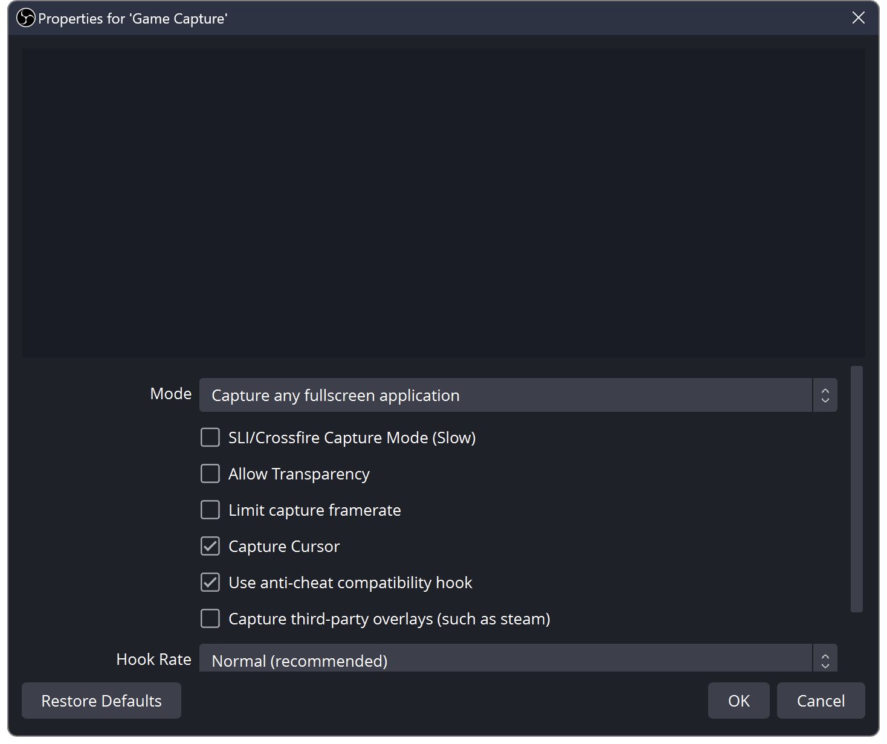Select 'Normal (recommended)' hook rate field
The image size is (887, 744).
click(423, 660)
